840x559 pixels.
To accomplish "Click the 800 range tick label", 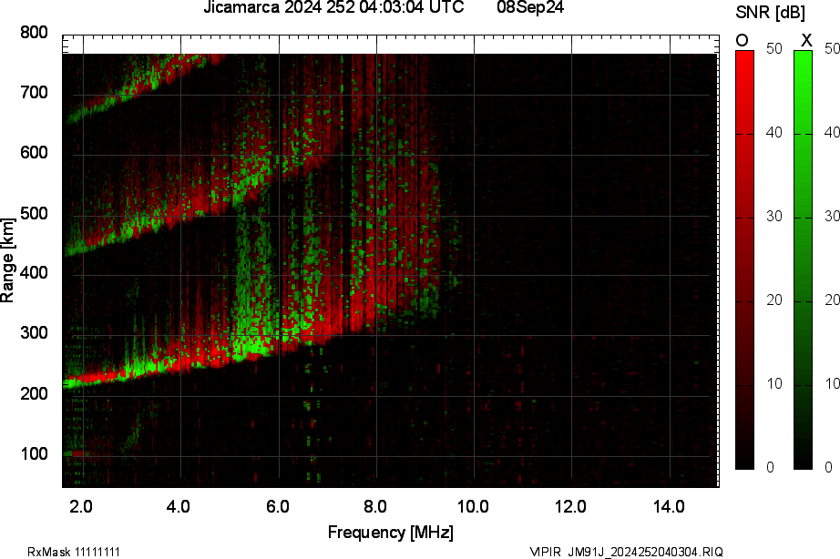I will [34, 34].
